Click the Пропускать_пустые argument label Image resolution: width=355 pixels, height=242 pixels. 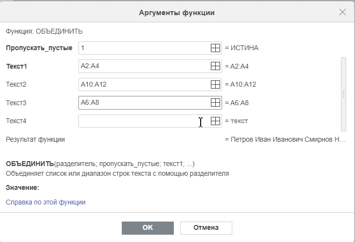39,48
